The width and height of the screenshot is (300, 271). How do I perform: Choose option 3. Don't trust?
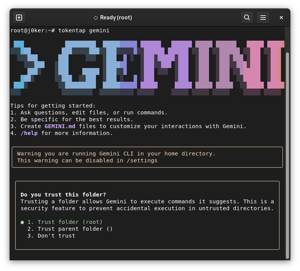coord(51,236)
